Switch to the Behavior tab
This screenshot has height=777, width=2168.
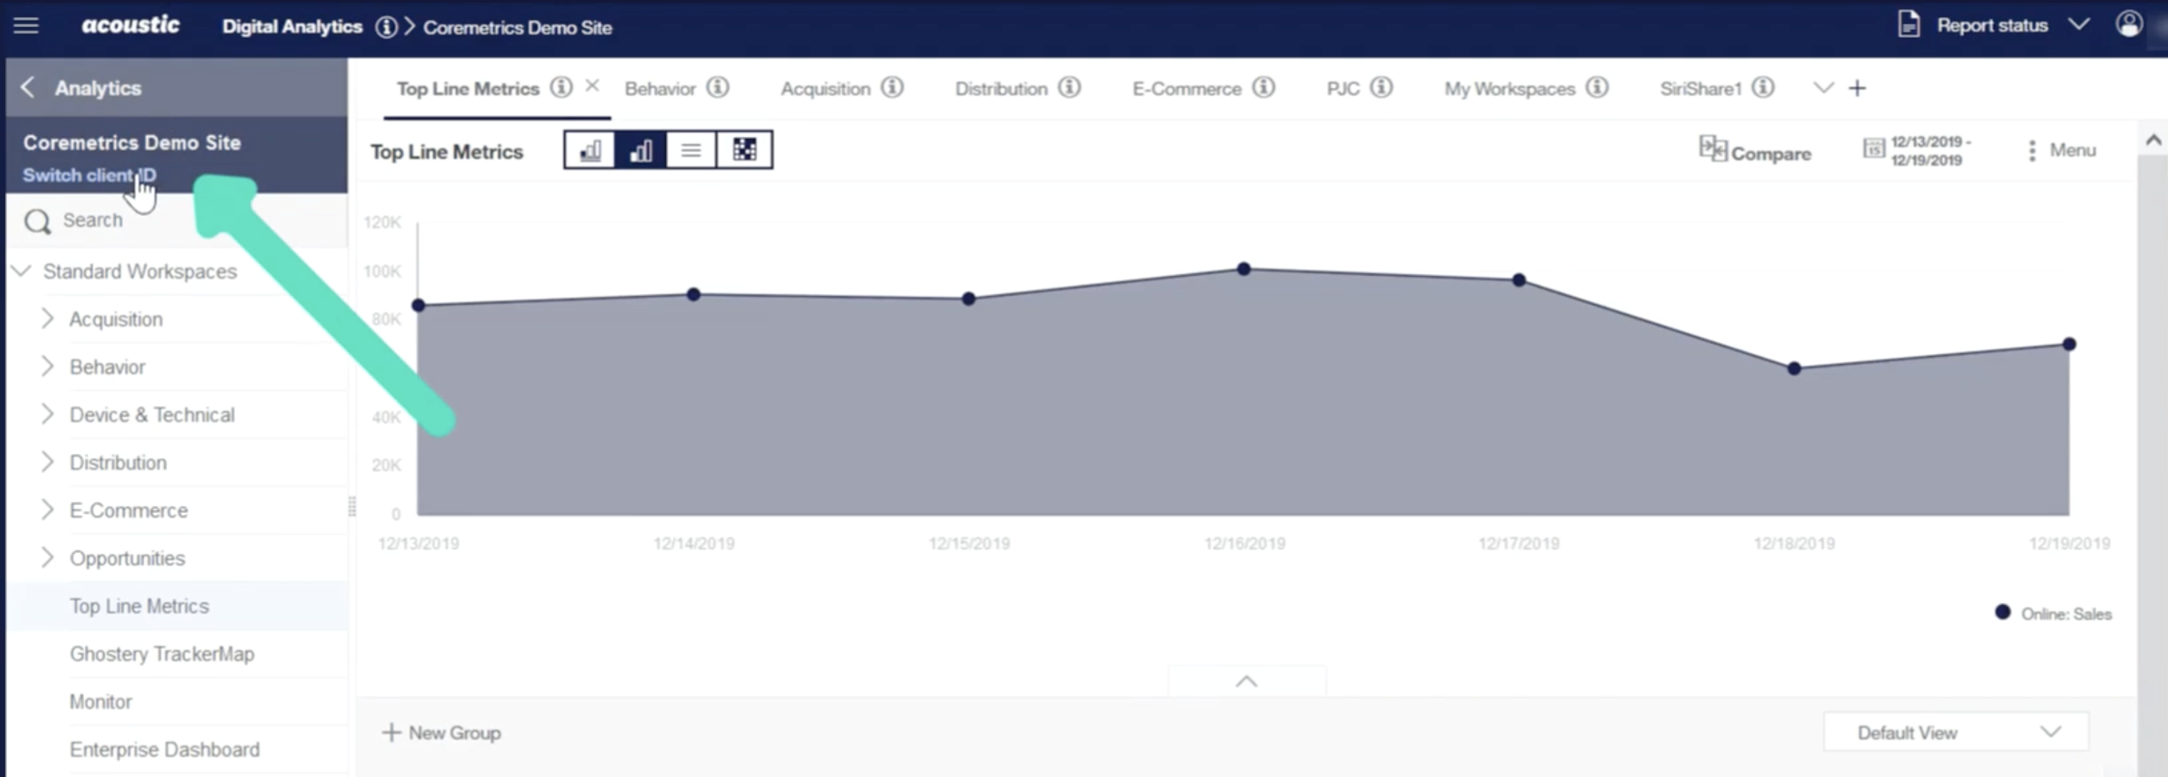coord(660,88)
